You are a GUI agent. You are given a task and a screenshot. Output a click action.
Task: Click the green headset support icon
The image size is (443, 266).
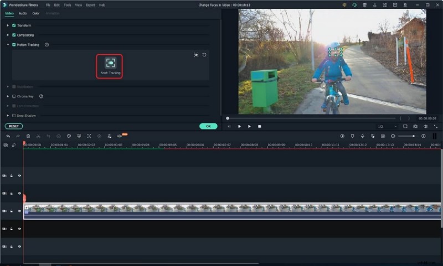coord(354,5)
